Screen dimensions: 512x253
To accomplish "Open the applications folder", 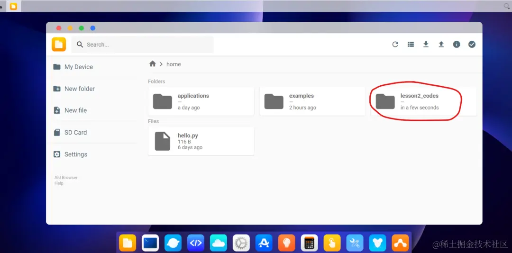I will point(201,101).
